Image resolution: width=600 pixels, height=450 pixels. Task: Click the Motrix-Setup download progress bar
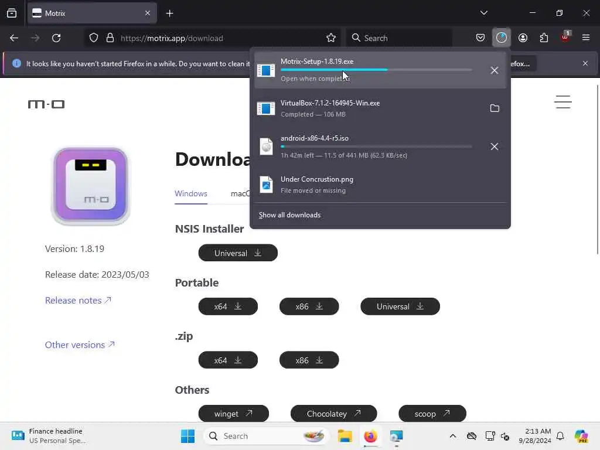(x=376, y=70)
